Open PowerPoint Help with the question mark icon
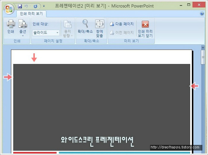This screenshot has height=155, width=208. [x=202, y=14]
